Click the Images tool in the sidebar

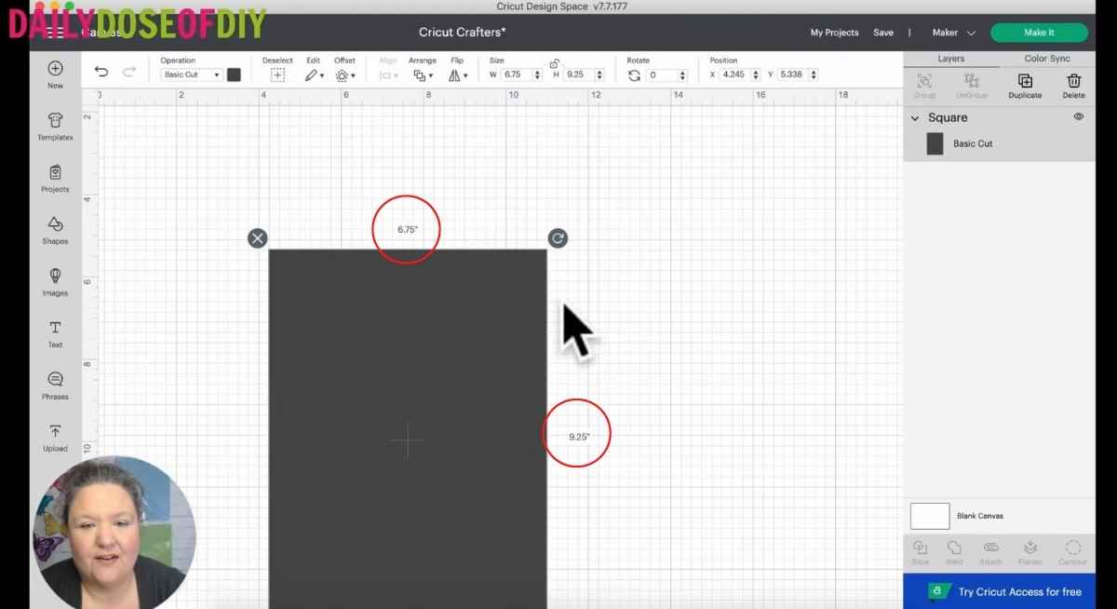pyautogui.click(x=55, y=284)
